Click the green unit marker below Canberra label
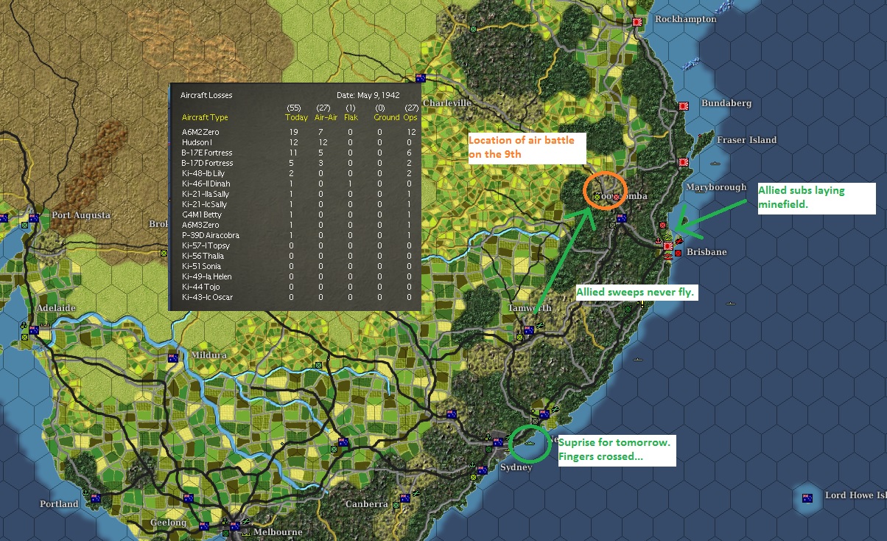Screen dimensions: 887x541 click(x=396, y=506)
